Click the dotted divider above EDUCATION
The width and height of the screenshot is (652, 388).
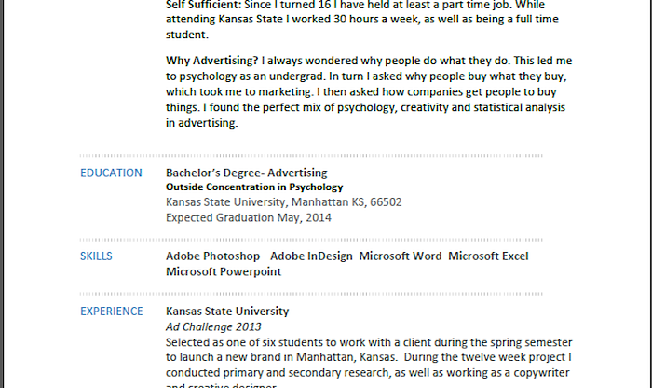coord(311,155)
